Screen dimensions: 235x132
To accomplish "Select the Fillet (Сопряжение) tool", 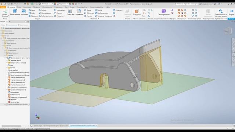I will tap(79, 12).
